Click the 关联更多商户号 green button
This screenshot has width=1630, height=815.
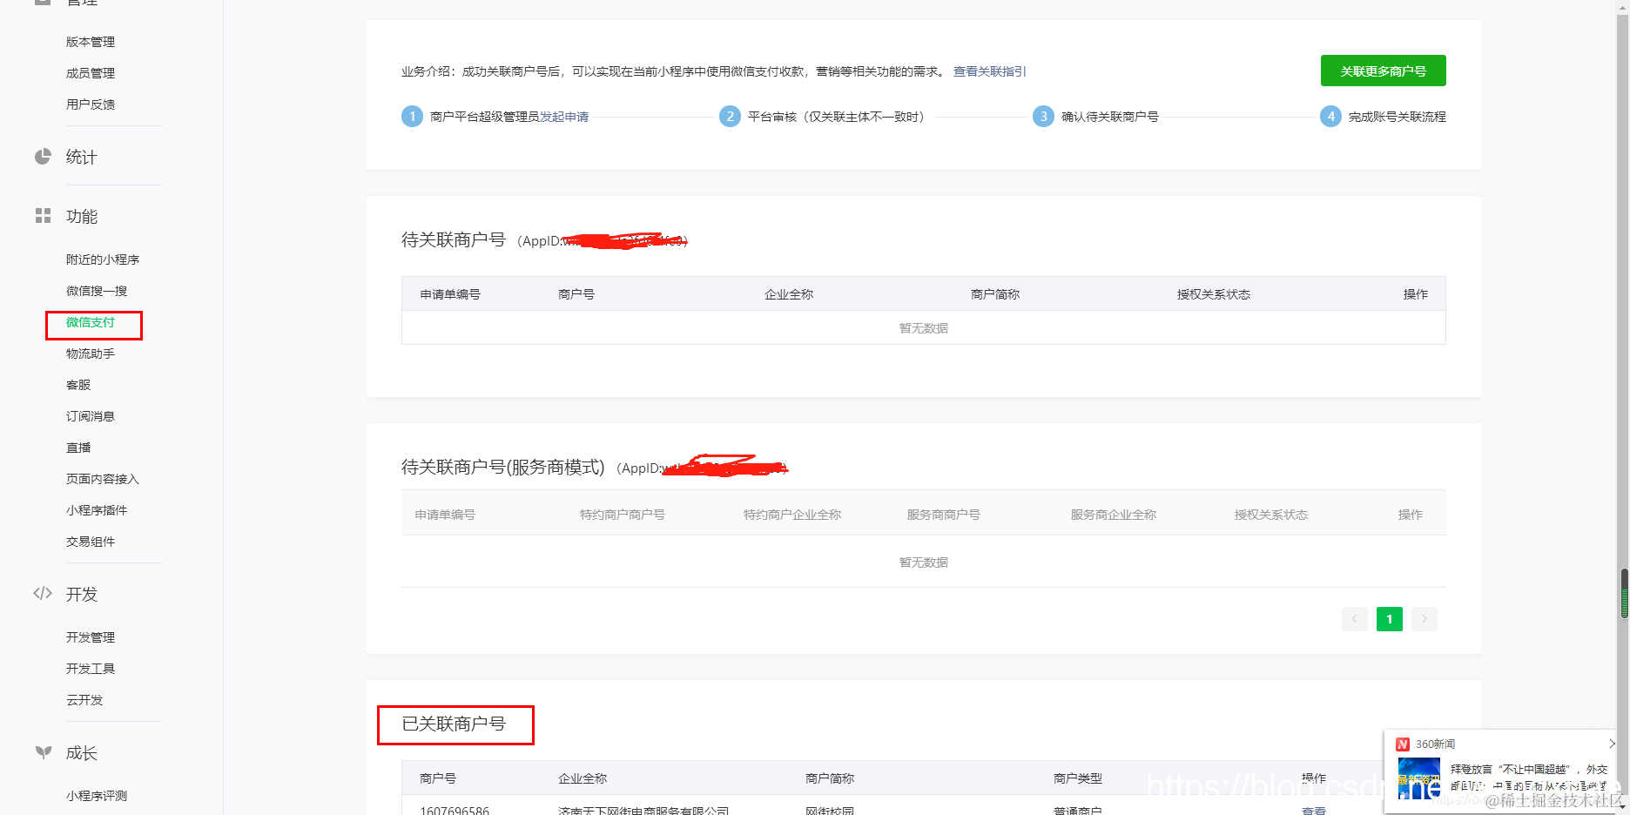point(1384,71)
